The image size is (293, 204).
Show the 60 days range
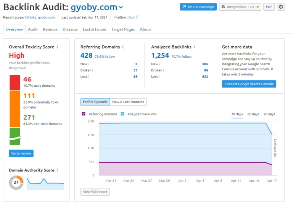pos(253,114)
